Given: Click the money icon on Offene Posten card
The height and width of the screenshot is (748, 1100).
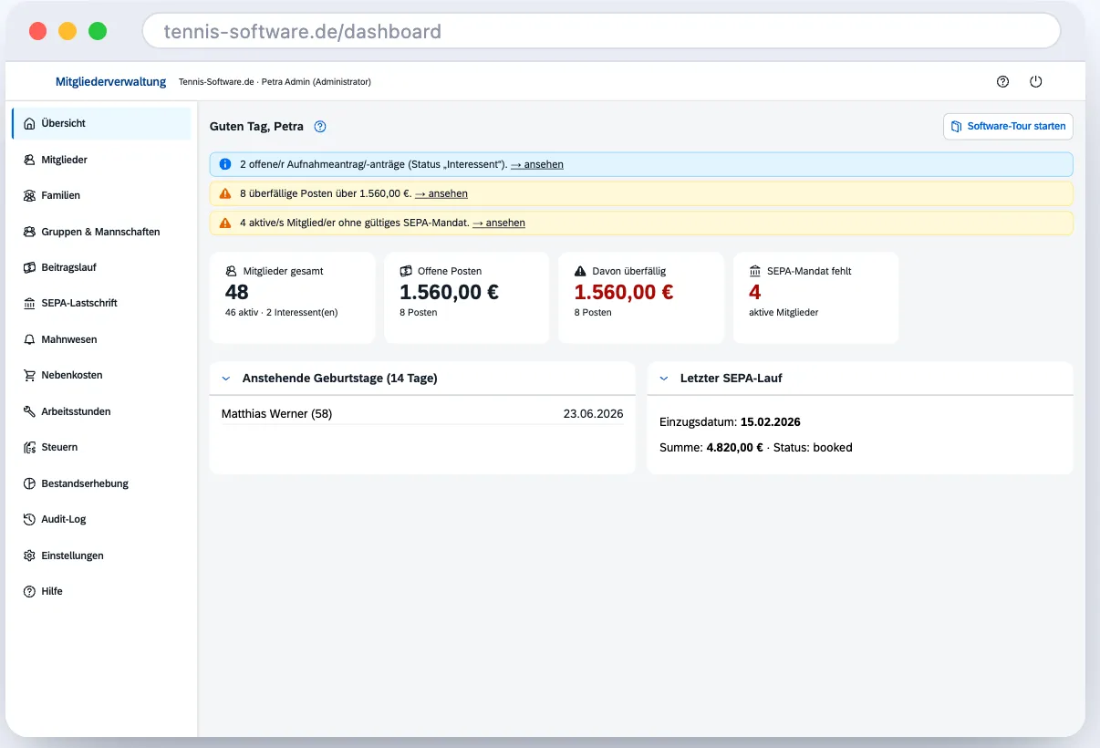Looking at the screenshot, I should [406, 271].
